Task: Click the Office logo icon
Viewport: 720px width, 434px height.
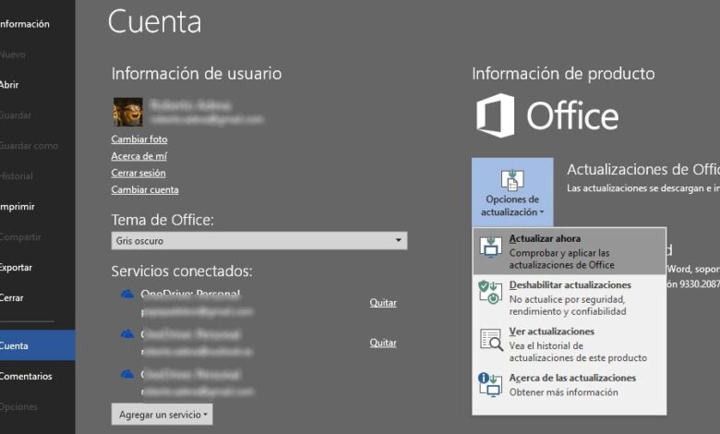Action: (496, 115)
